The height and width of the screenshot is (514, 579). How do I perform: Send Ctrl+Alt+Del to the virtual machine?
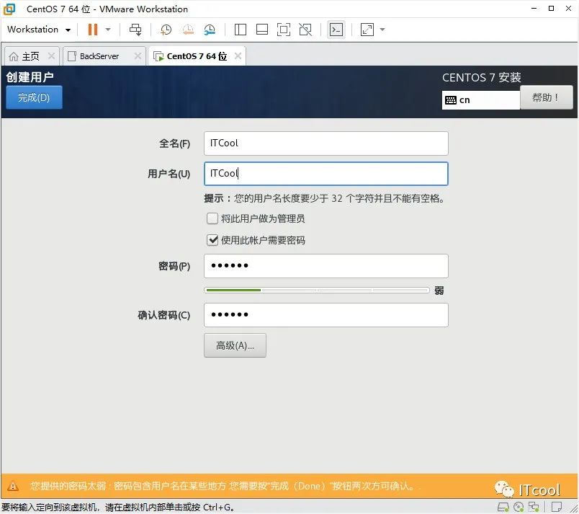(135, 30)
